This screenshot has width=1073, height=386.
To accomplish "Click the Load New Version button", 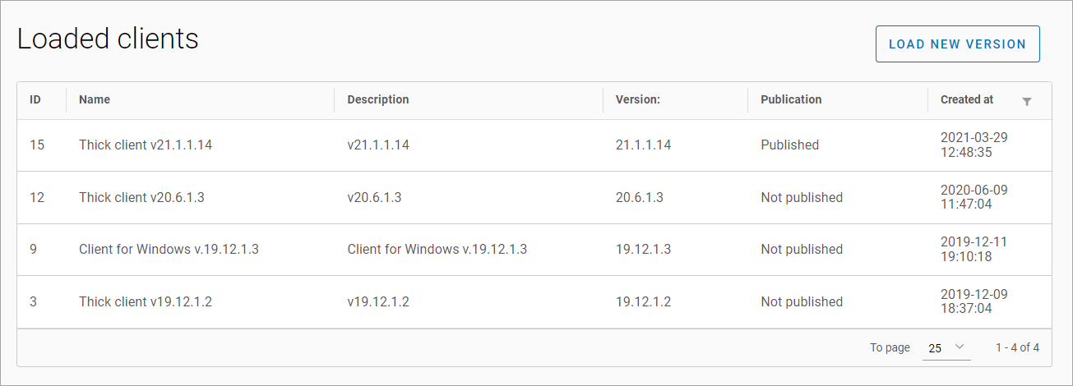I will [x=957, y=44].
